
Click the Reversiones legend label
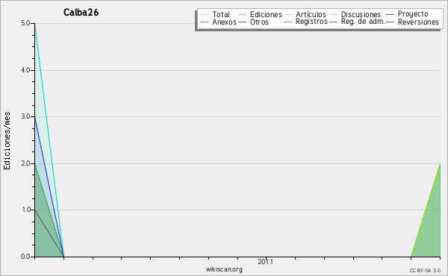pyautogui.click(x=418, y=22)
